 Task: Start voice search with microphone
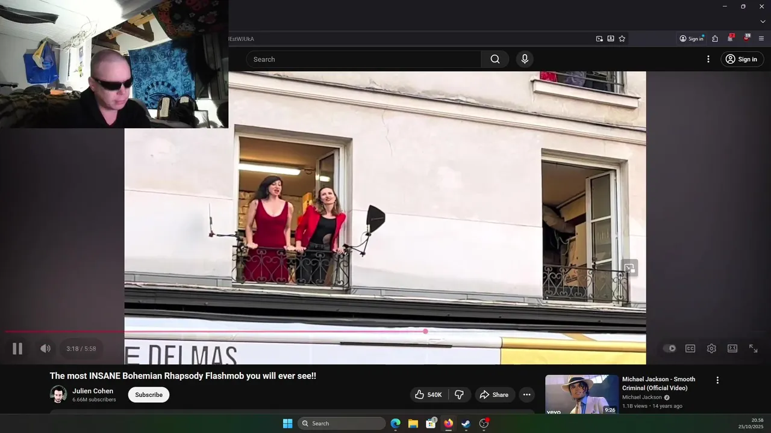525,59
